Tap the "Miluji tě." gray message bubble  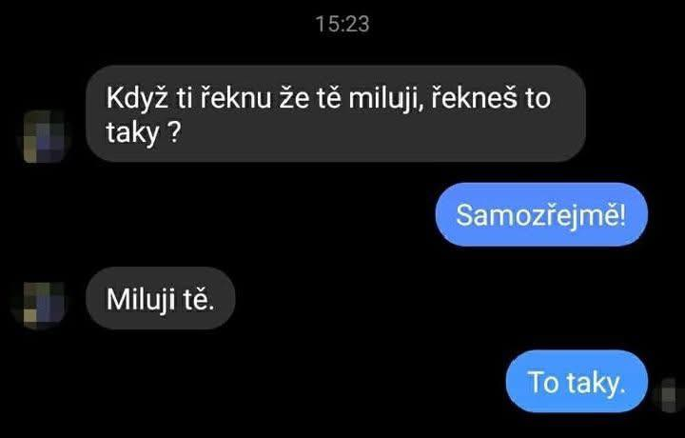(161, 299)
